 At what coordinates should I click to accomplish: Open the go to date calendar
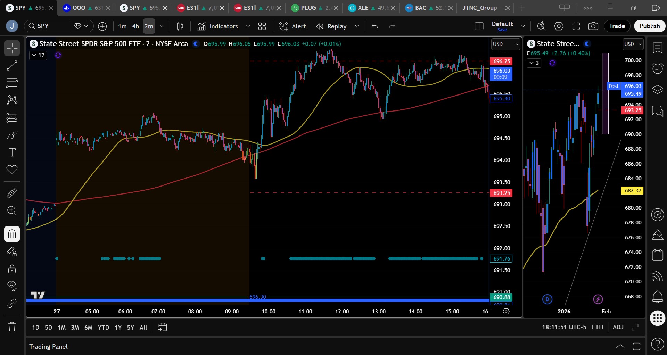pos(162,327)
